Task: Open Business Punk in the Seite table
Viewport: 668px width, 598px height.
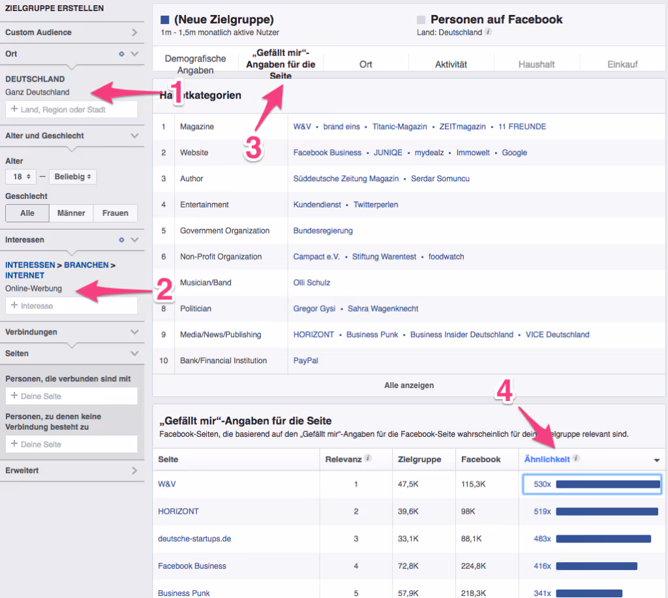Action: [183, 593]
